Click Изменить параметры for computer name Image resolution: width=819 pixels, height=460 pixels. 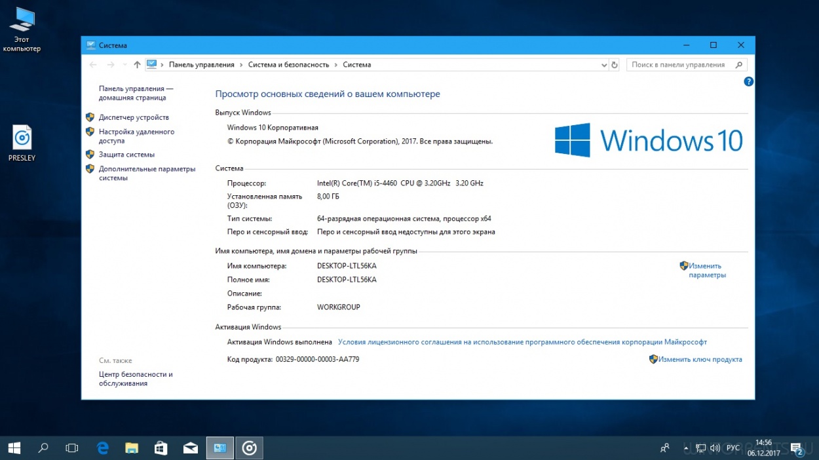click(706, 271)
